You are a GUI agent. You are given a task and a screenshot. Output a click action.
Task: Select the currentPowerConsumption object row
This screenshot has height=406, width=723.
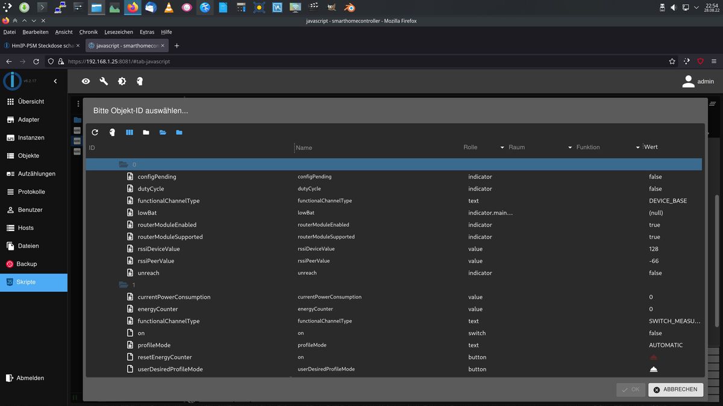tap(174, 297)
